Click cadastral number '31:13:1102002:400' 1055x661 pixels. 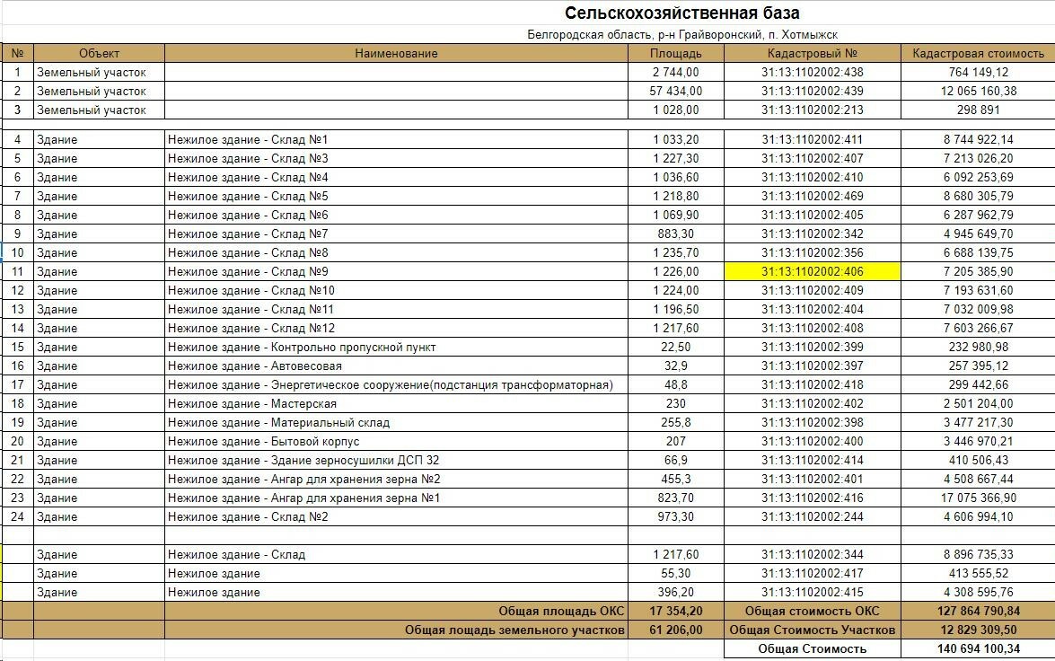pyautogui.click(x=812, y=441)
